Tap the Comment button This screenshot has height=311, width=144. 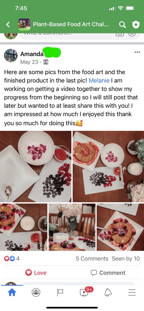pos(108,273)
